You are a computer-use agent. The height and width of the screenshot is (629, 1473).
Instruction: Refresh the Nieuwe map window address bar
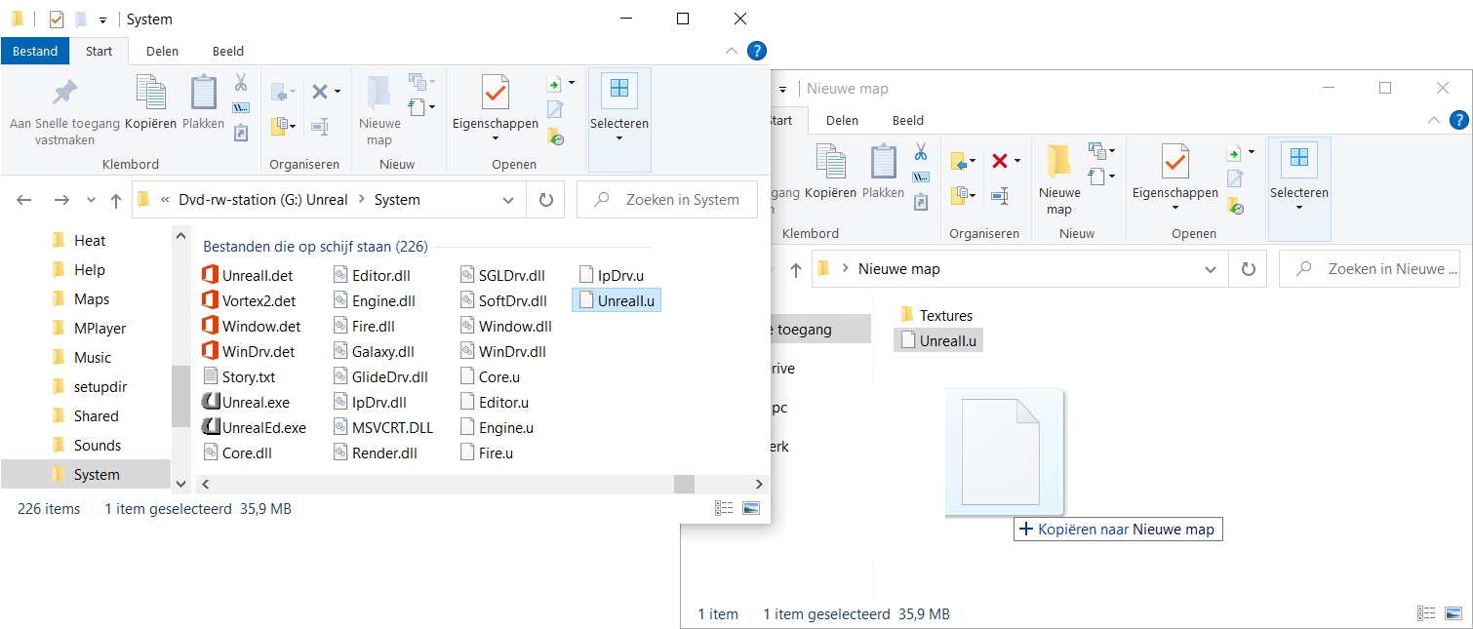[x=1248, y=269]
